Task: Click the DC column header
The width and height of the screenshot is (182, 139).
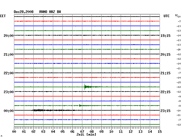Action: pyautogui.click(x=176, y=15)
